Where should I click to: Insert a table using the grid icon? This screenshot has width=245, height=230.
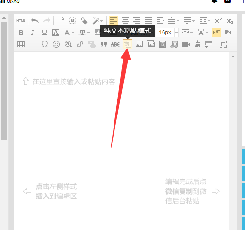[x=21, y=44]
